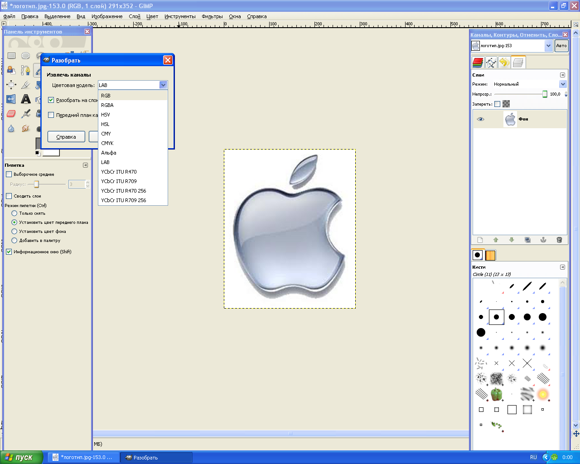580x464 pixels.
Task: Choose RGBA from color model list
Action: (x=133, y=105)
